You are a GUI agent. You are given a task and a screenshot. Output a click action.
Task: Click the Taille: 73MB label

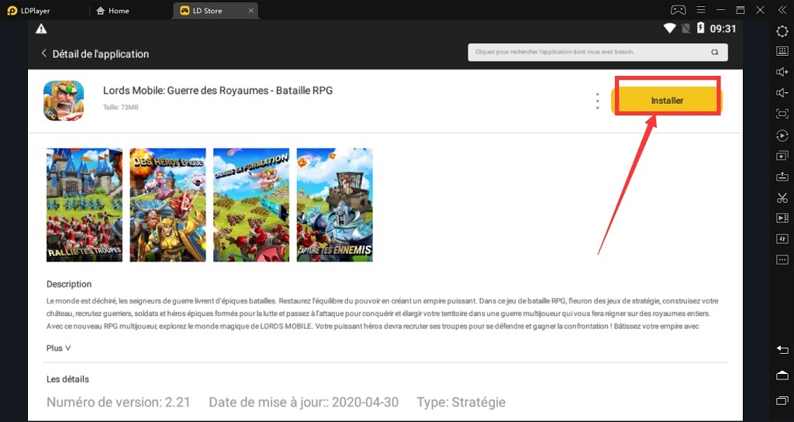tap(120, 108)
